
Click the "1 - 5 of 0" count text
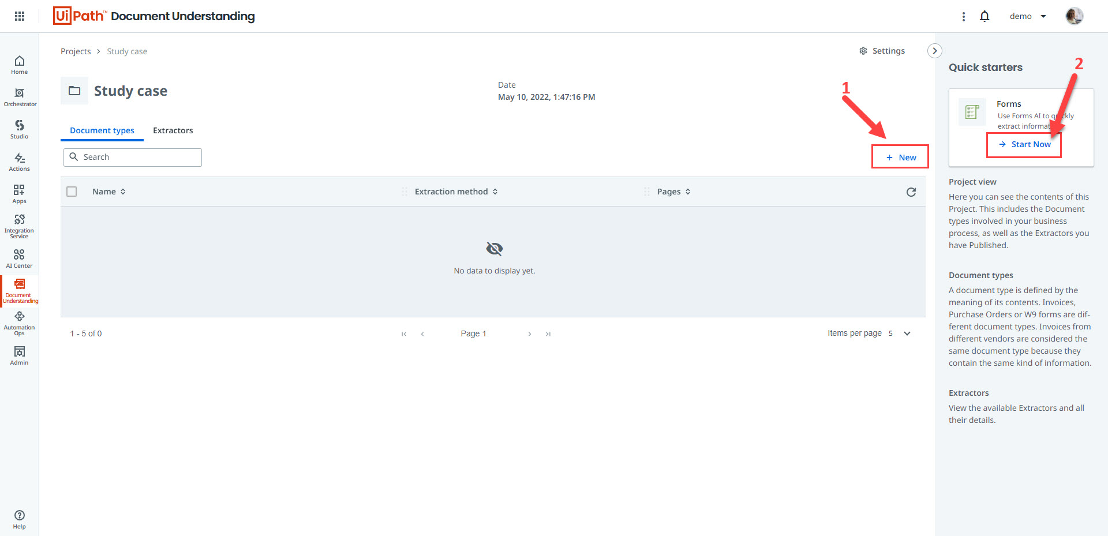coord(86,333)
